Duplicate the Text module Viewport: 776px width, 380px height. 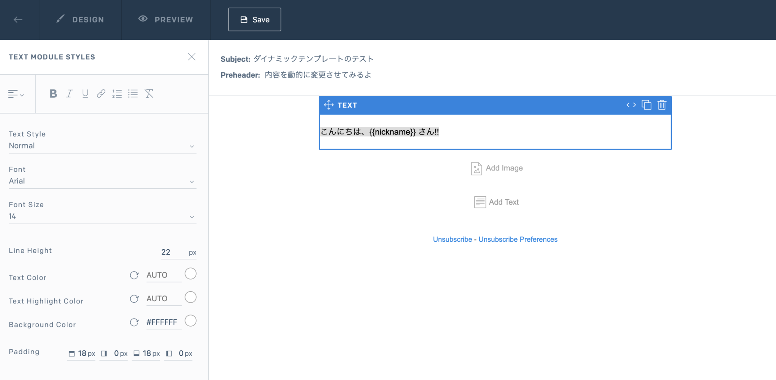point(646,105)
